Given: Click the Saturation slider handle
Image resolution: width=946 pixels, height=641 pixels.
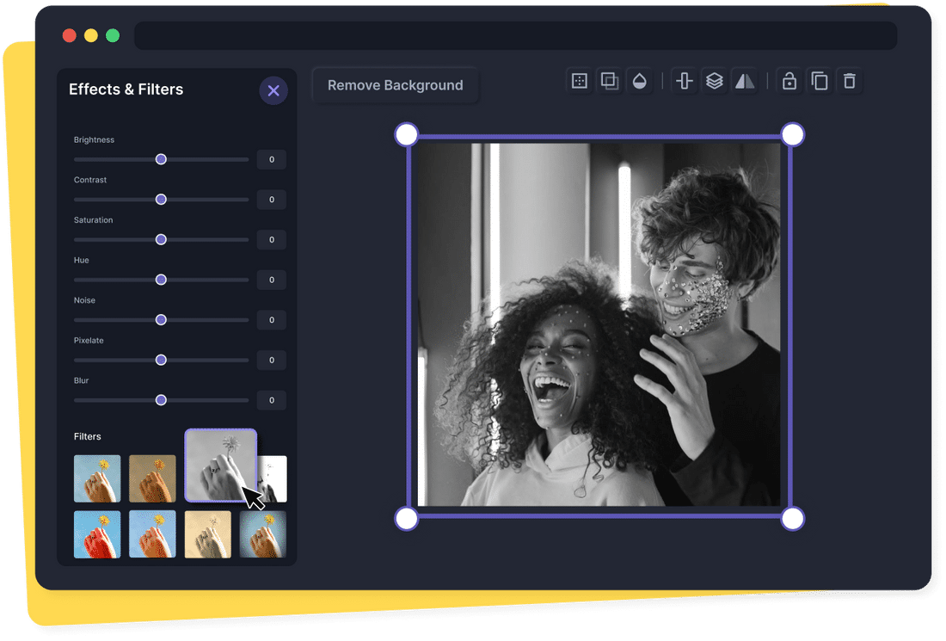Looking at the screenshot, I should tap(161, 239).
